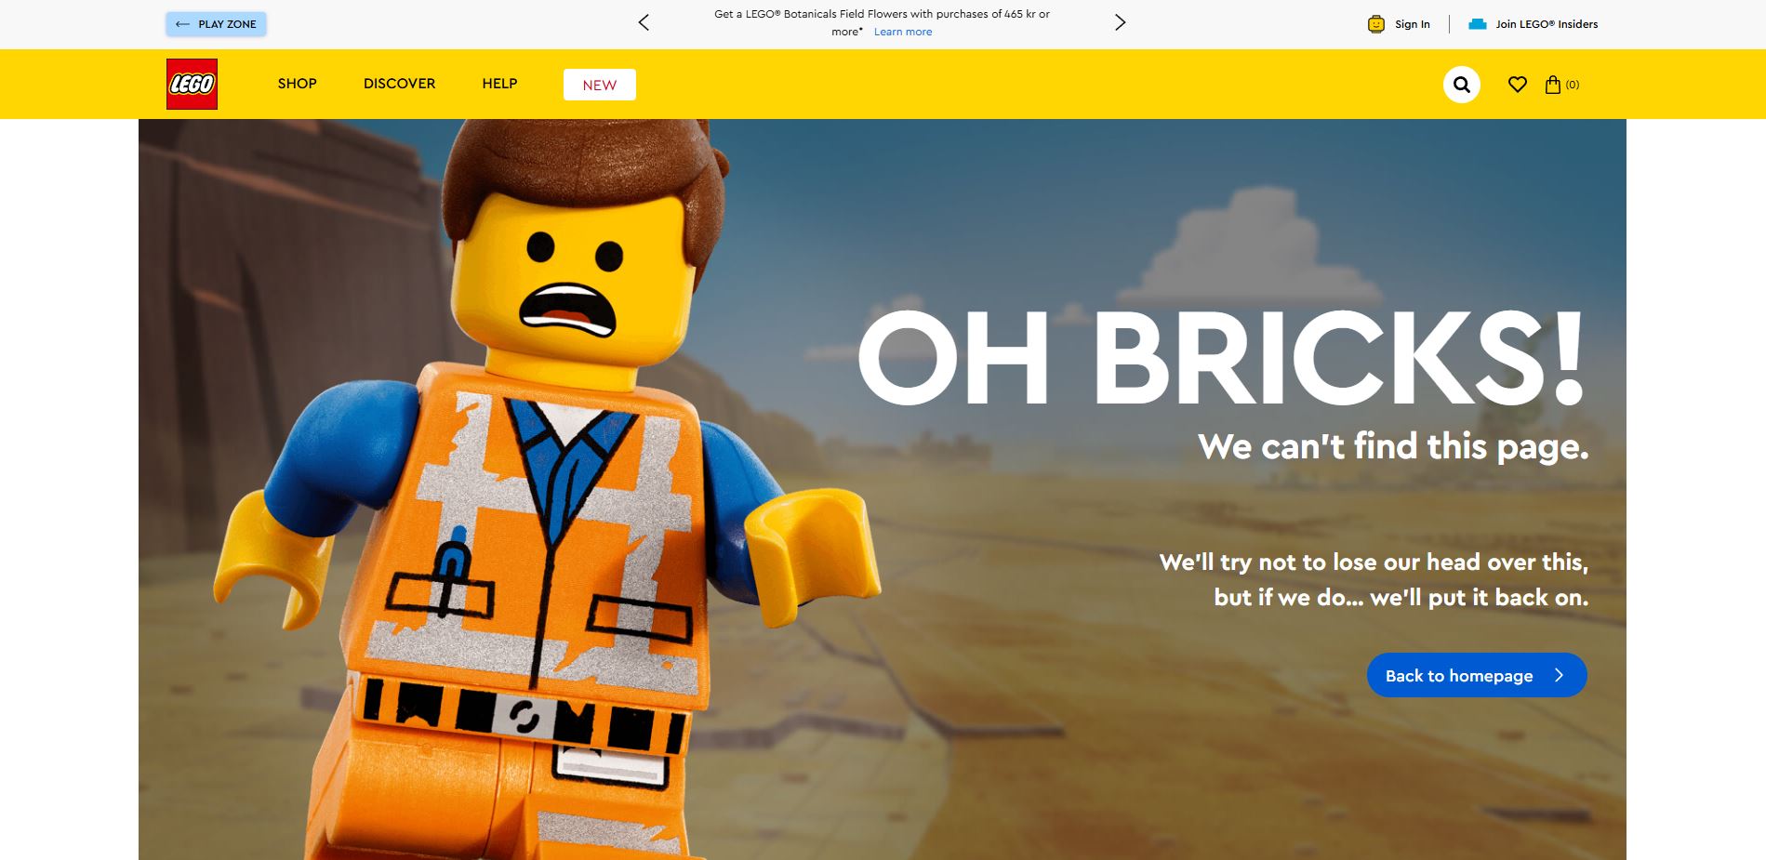The image size is (1766, 860).
Task: Show the previous promo banner
Action: pyautogui.click(x=643, y=21)
